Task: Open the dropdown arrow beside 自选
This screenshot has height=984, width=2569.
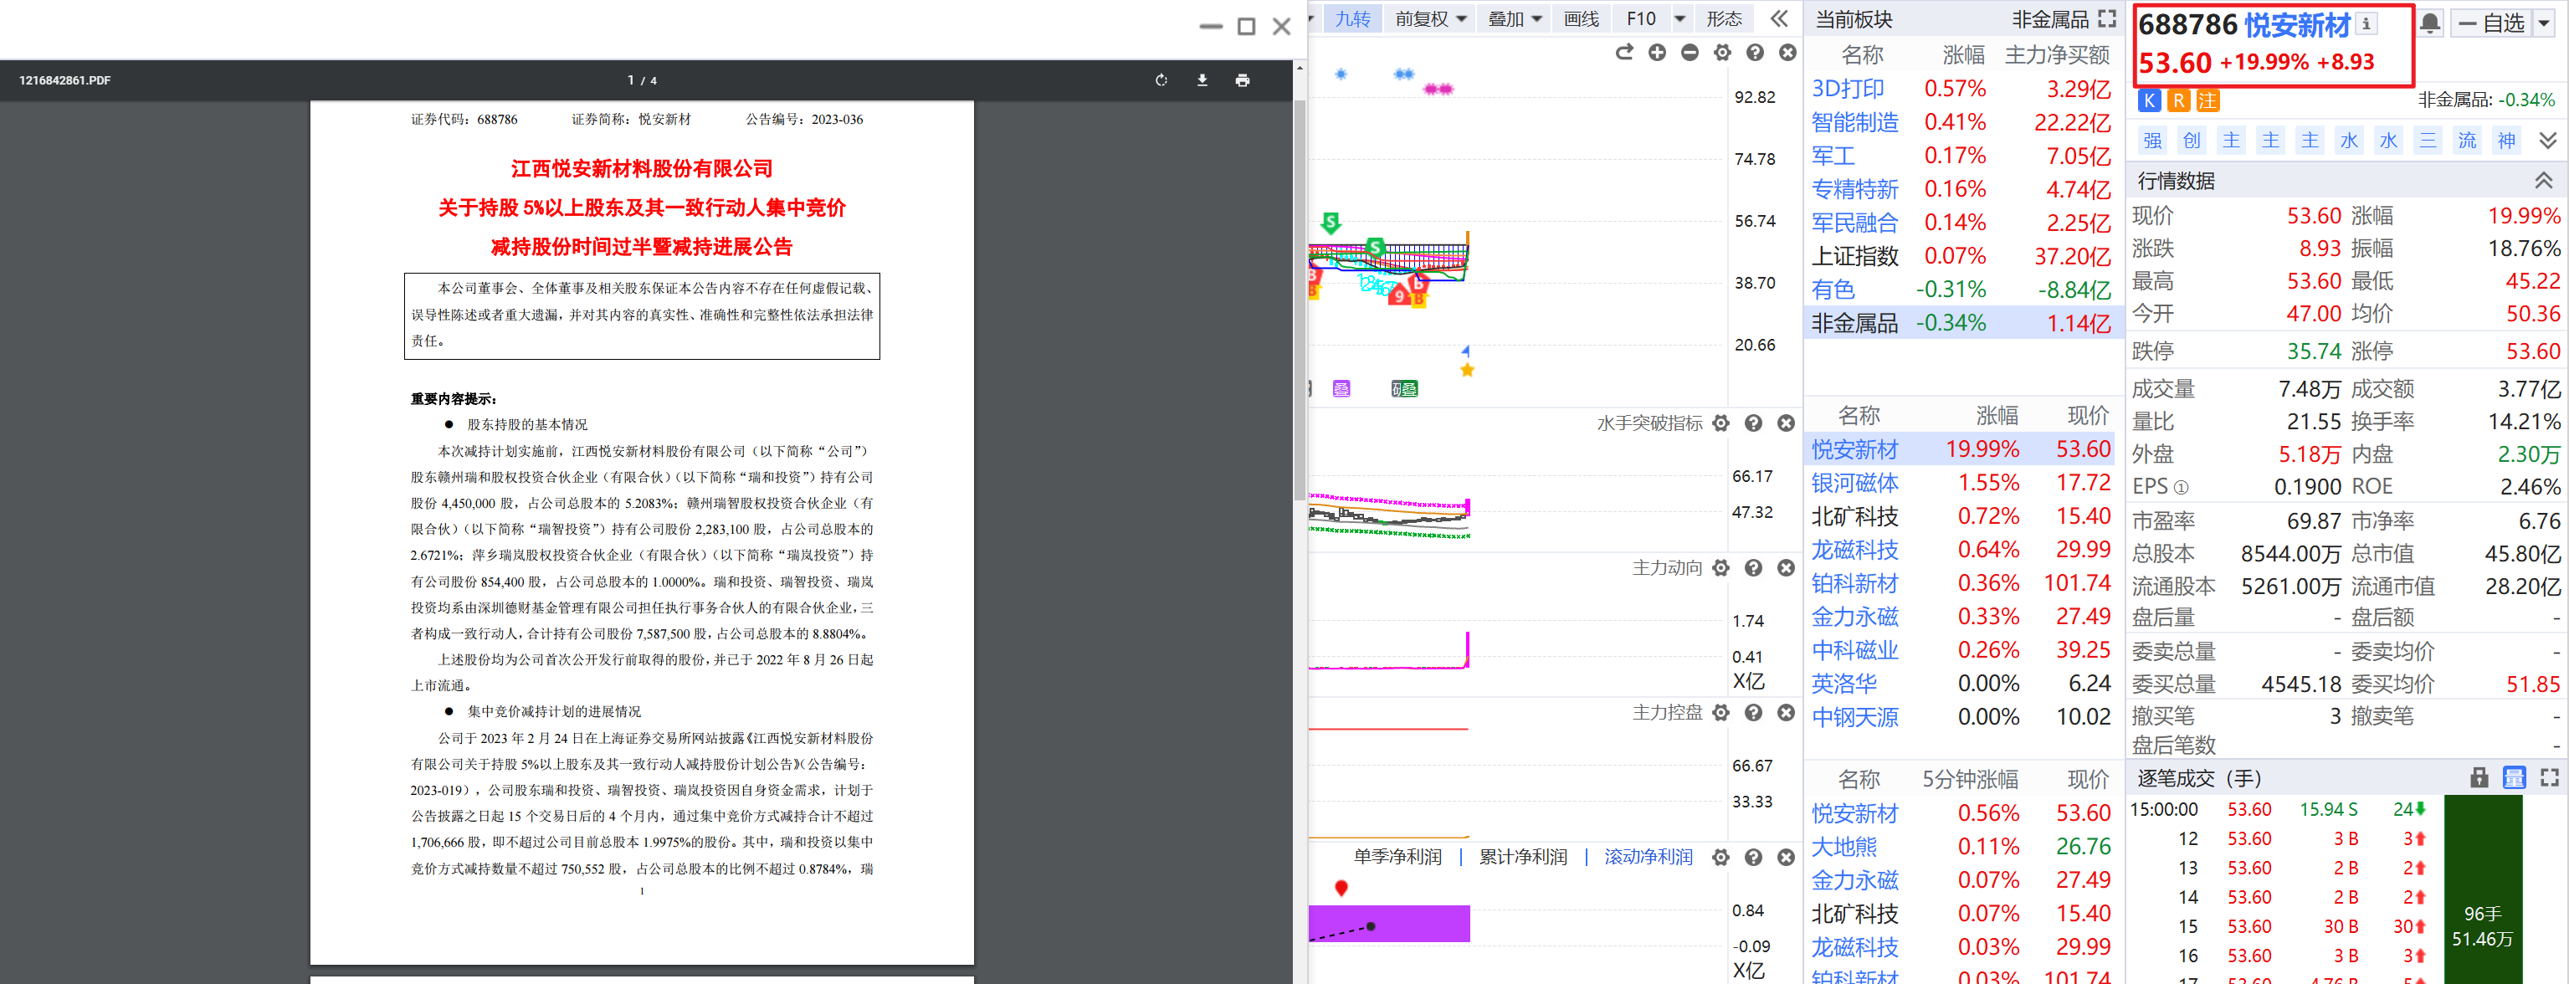Action: [2544, 23]
